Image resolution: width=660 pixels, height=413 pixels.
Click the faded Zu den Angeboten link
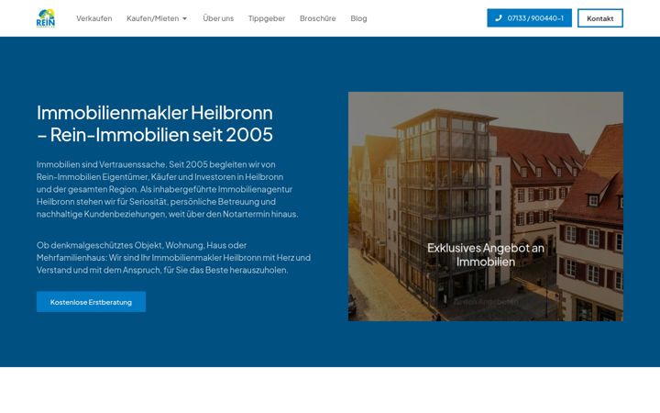[x=485, y=302]
